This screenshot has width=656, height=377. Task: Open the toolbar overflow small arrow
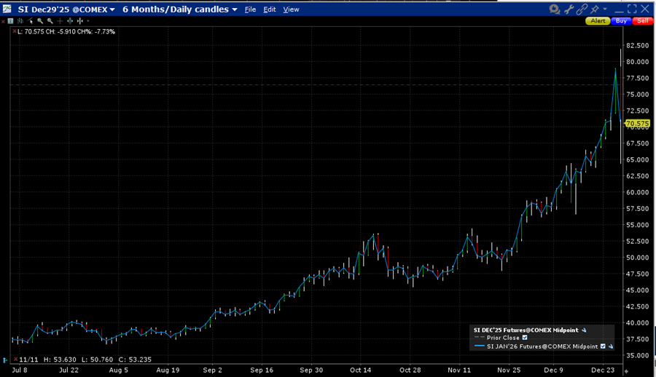click(88, 21)
